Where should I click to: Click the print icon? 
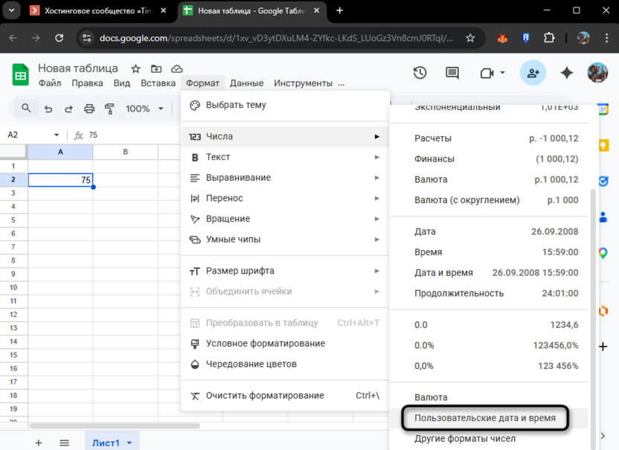[89, 109]
